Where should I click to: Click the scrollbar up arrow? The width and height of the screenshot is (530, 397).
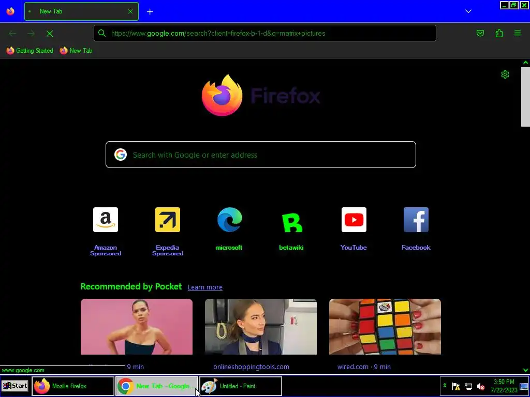click(x=525, y=63)
